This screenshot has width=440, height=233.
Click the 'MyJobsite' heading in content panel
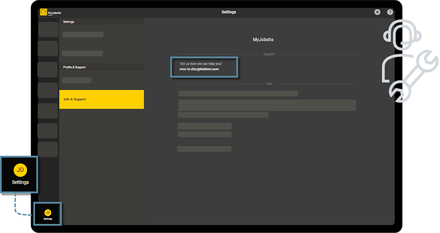263,40
